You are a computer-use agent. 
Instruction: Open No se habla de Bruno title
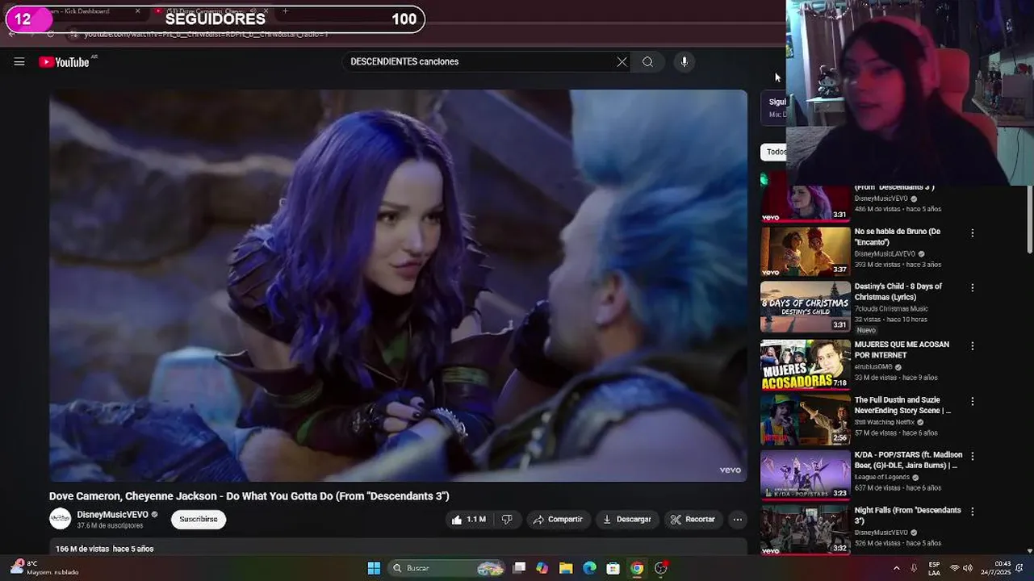click(x=898, y=236)
